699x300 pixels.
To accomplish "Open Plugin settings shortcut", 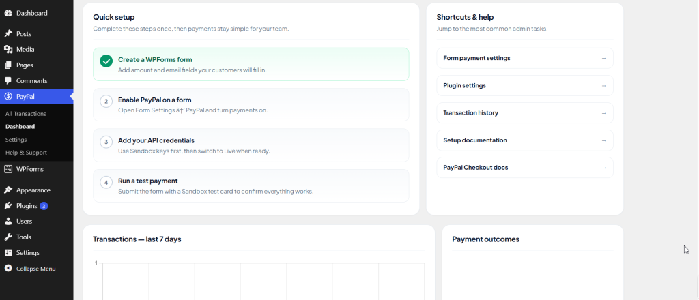I will point(525,85).
